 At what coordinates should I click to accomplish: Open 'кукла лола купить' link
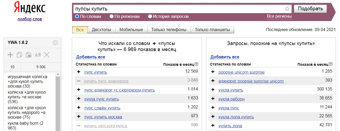click(x=236, y=117)
